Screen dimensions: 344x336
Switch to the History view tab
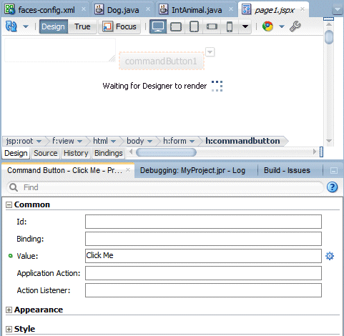76,153
